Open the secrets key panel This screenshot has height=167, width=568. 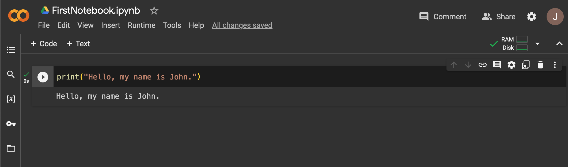[11, 124]
